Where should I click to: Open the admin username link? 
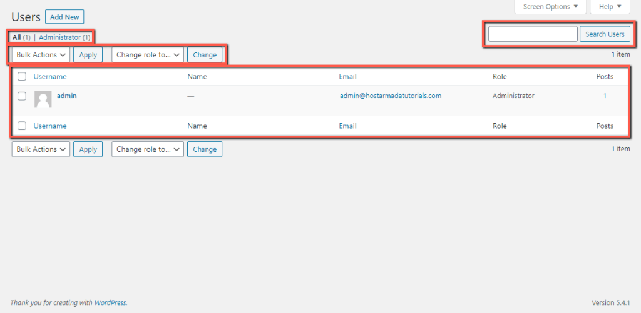coord(66,96)
